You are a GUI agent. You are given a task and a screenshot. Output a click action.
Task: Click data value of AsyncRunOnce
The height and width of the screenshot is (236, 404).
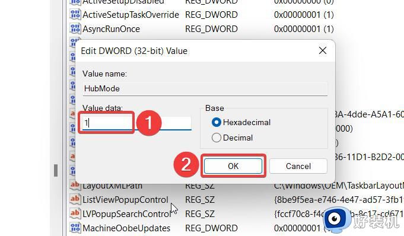(x=304, y=29)
